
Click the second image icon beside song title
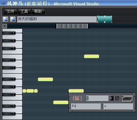[13, 19]
